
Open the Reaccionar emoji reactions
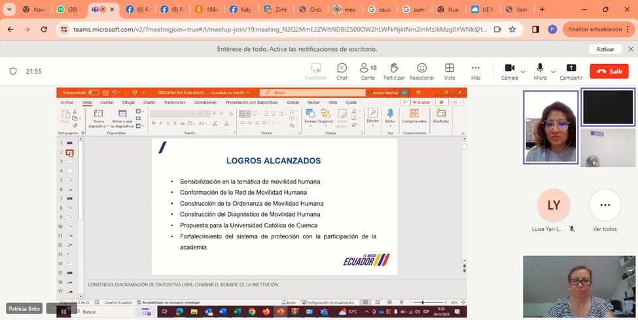pos(422,69)
